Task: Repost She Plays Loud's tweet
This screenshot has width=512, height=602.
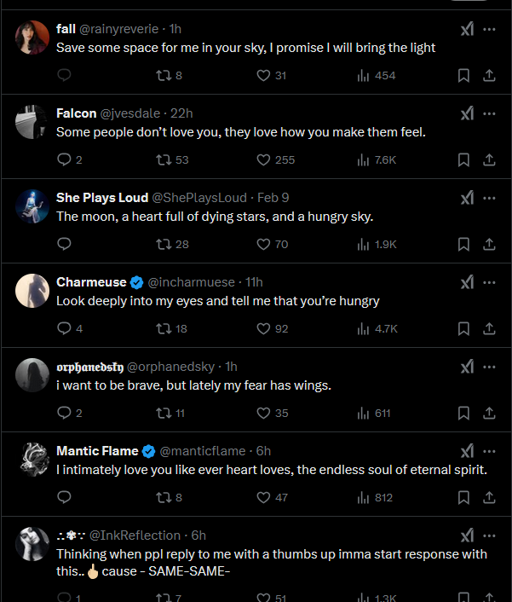Action: pyautogui.click(x=164, y=244)
